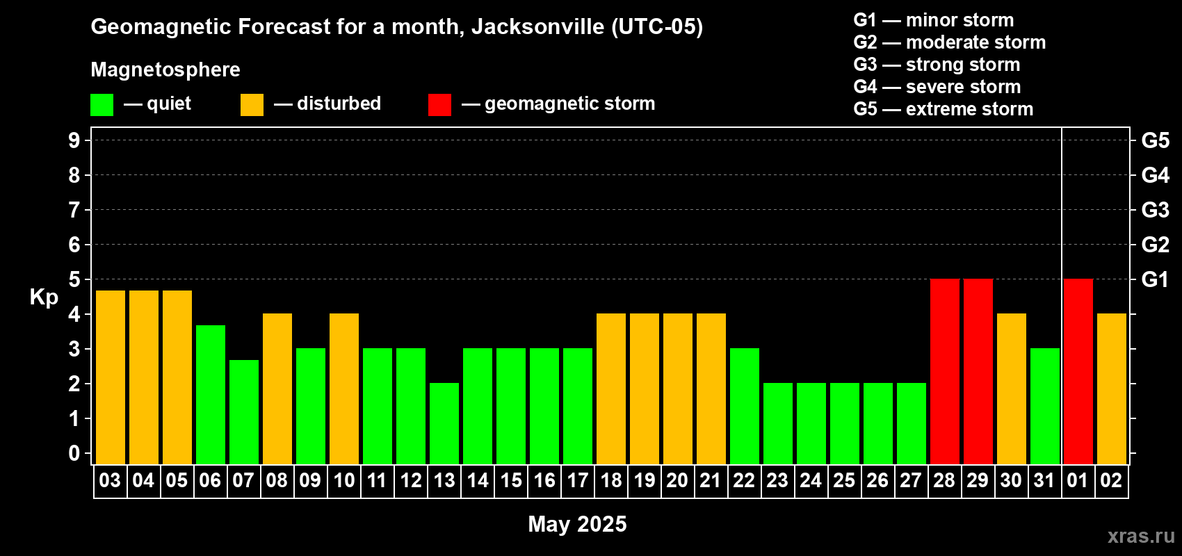Click date label 14 on the axis
1182x556 pixels.
click(x=478, y=480)
